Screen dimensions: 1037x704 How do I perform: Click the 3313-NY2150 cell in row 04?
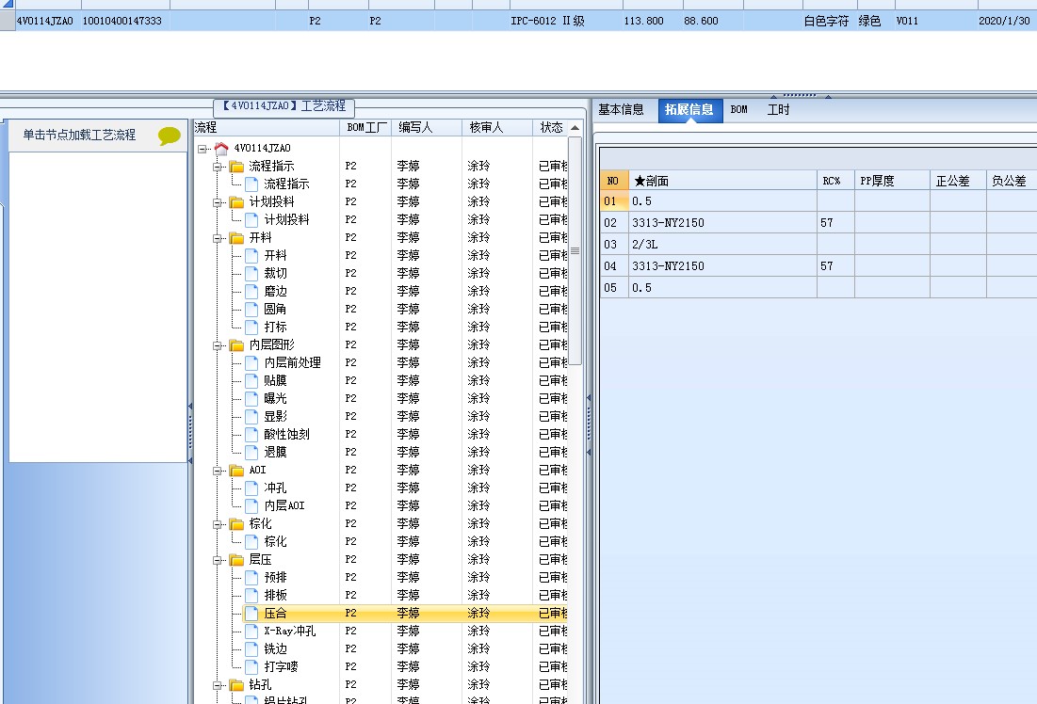(x=722, y=266)
